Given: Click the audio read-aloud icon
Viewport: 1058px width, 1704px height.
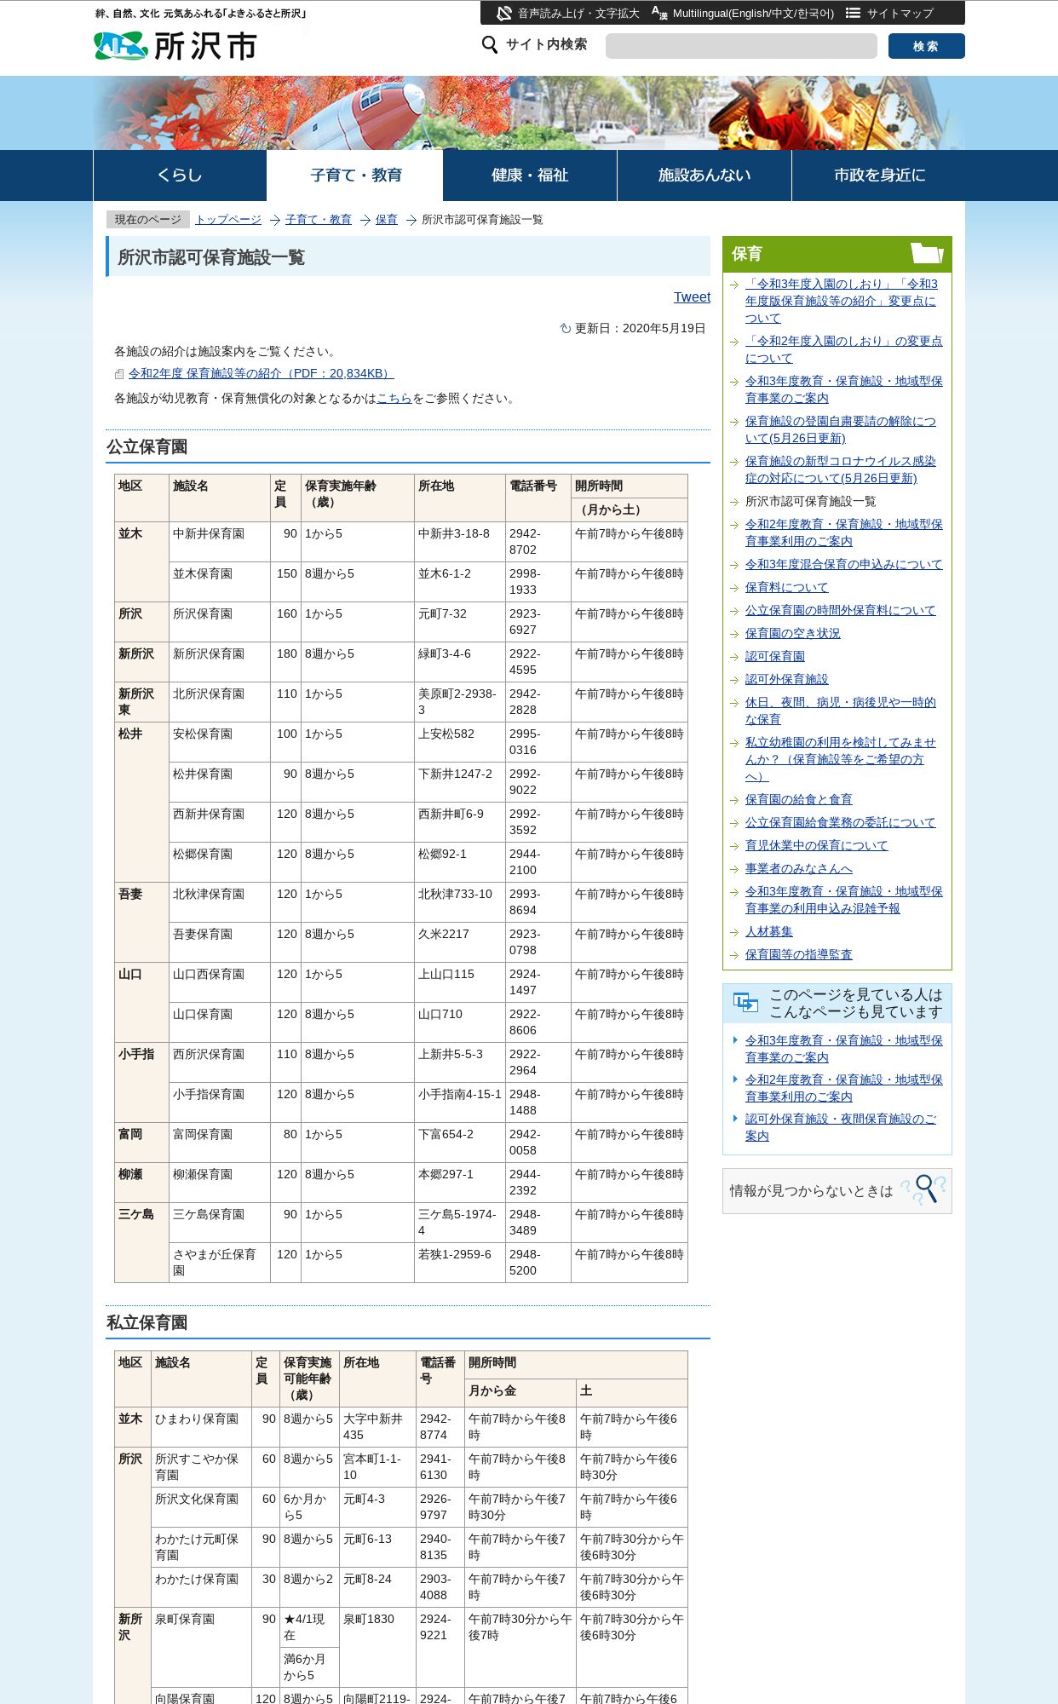Looking at the screenshot, I should coord(504,14).
